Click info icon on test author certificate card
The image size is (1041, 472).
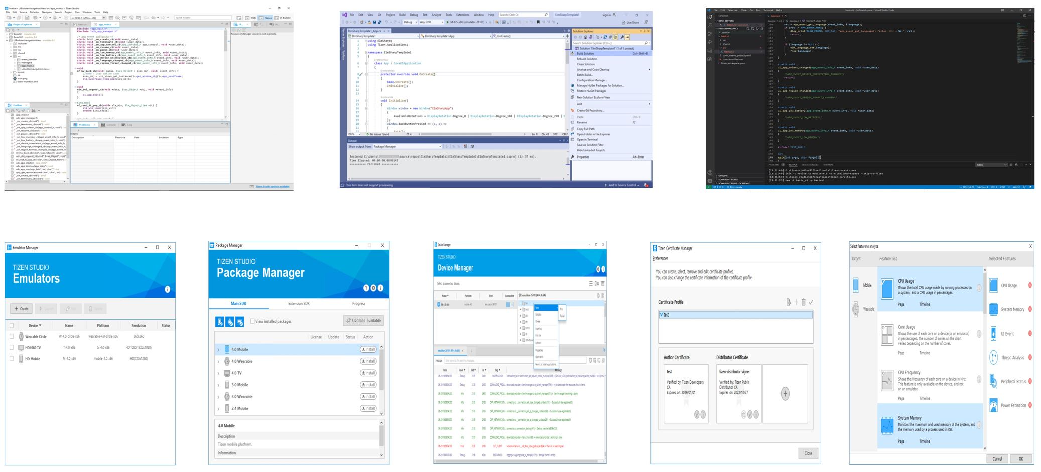coord(703,415)
